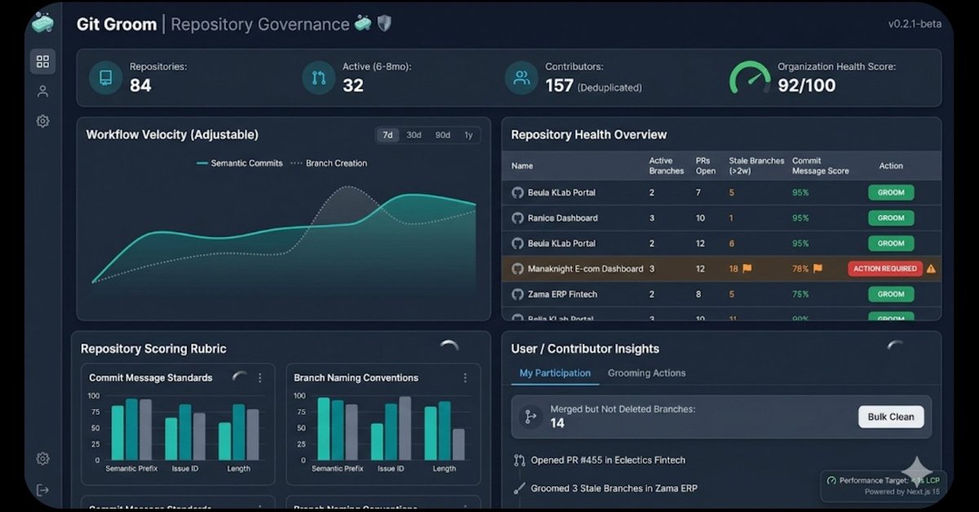979x512 pixels.
Task: Open the user profile icon in sidebar
Action: [x=42, y=91]
